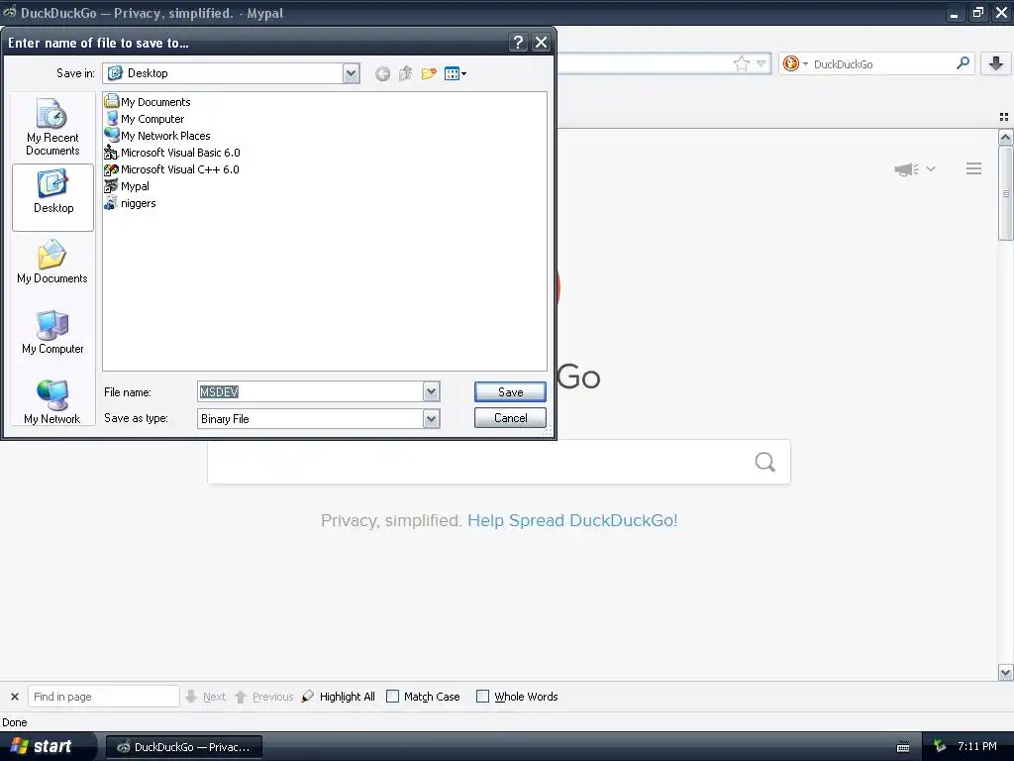The image size is (1014, 761).
Task: Click the vertical scrollbar thumb
Action: tap(1005, 193)
